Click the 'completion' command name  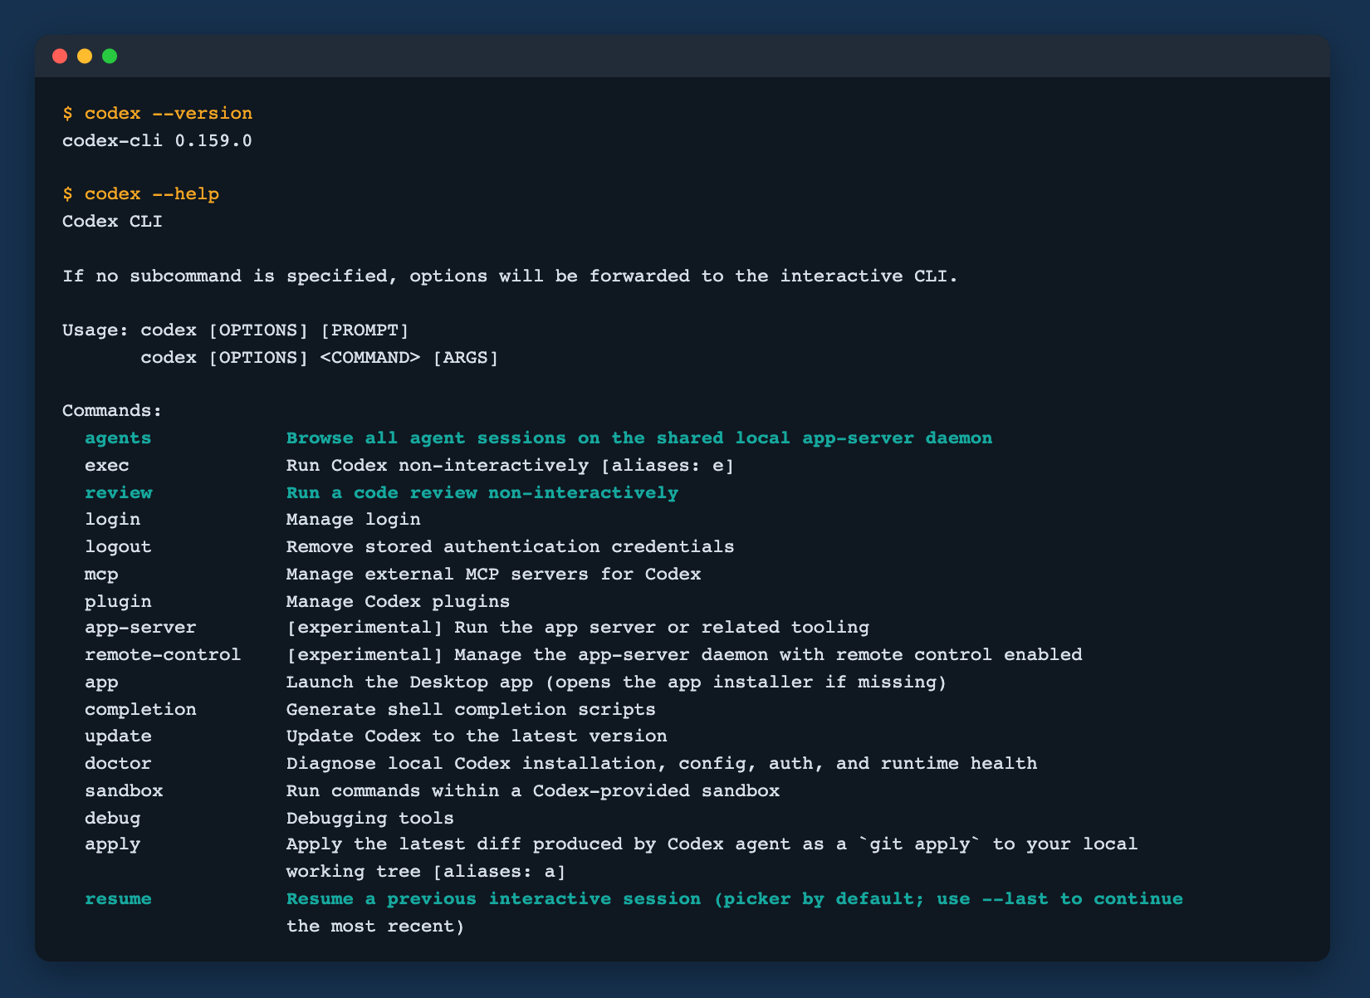pos(140,710)
